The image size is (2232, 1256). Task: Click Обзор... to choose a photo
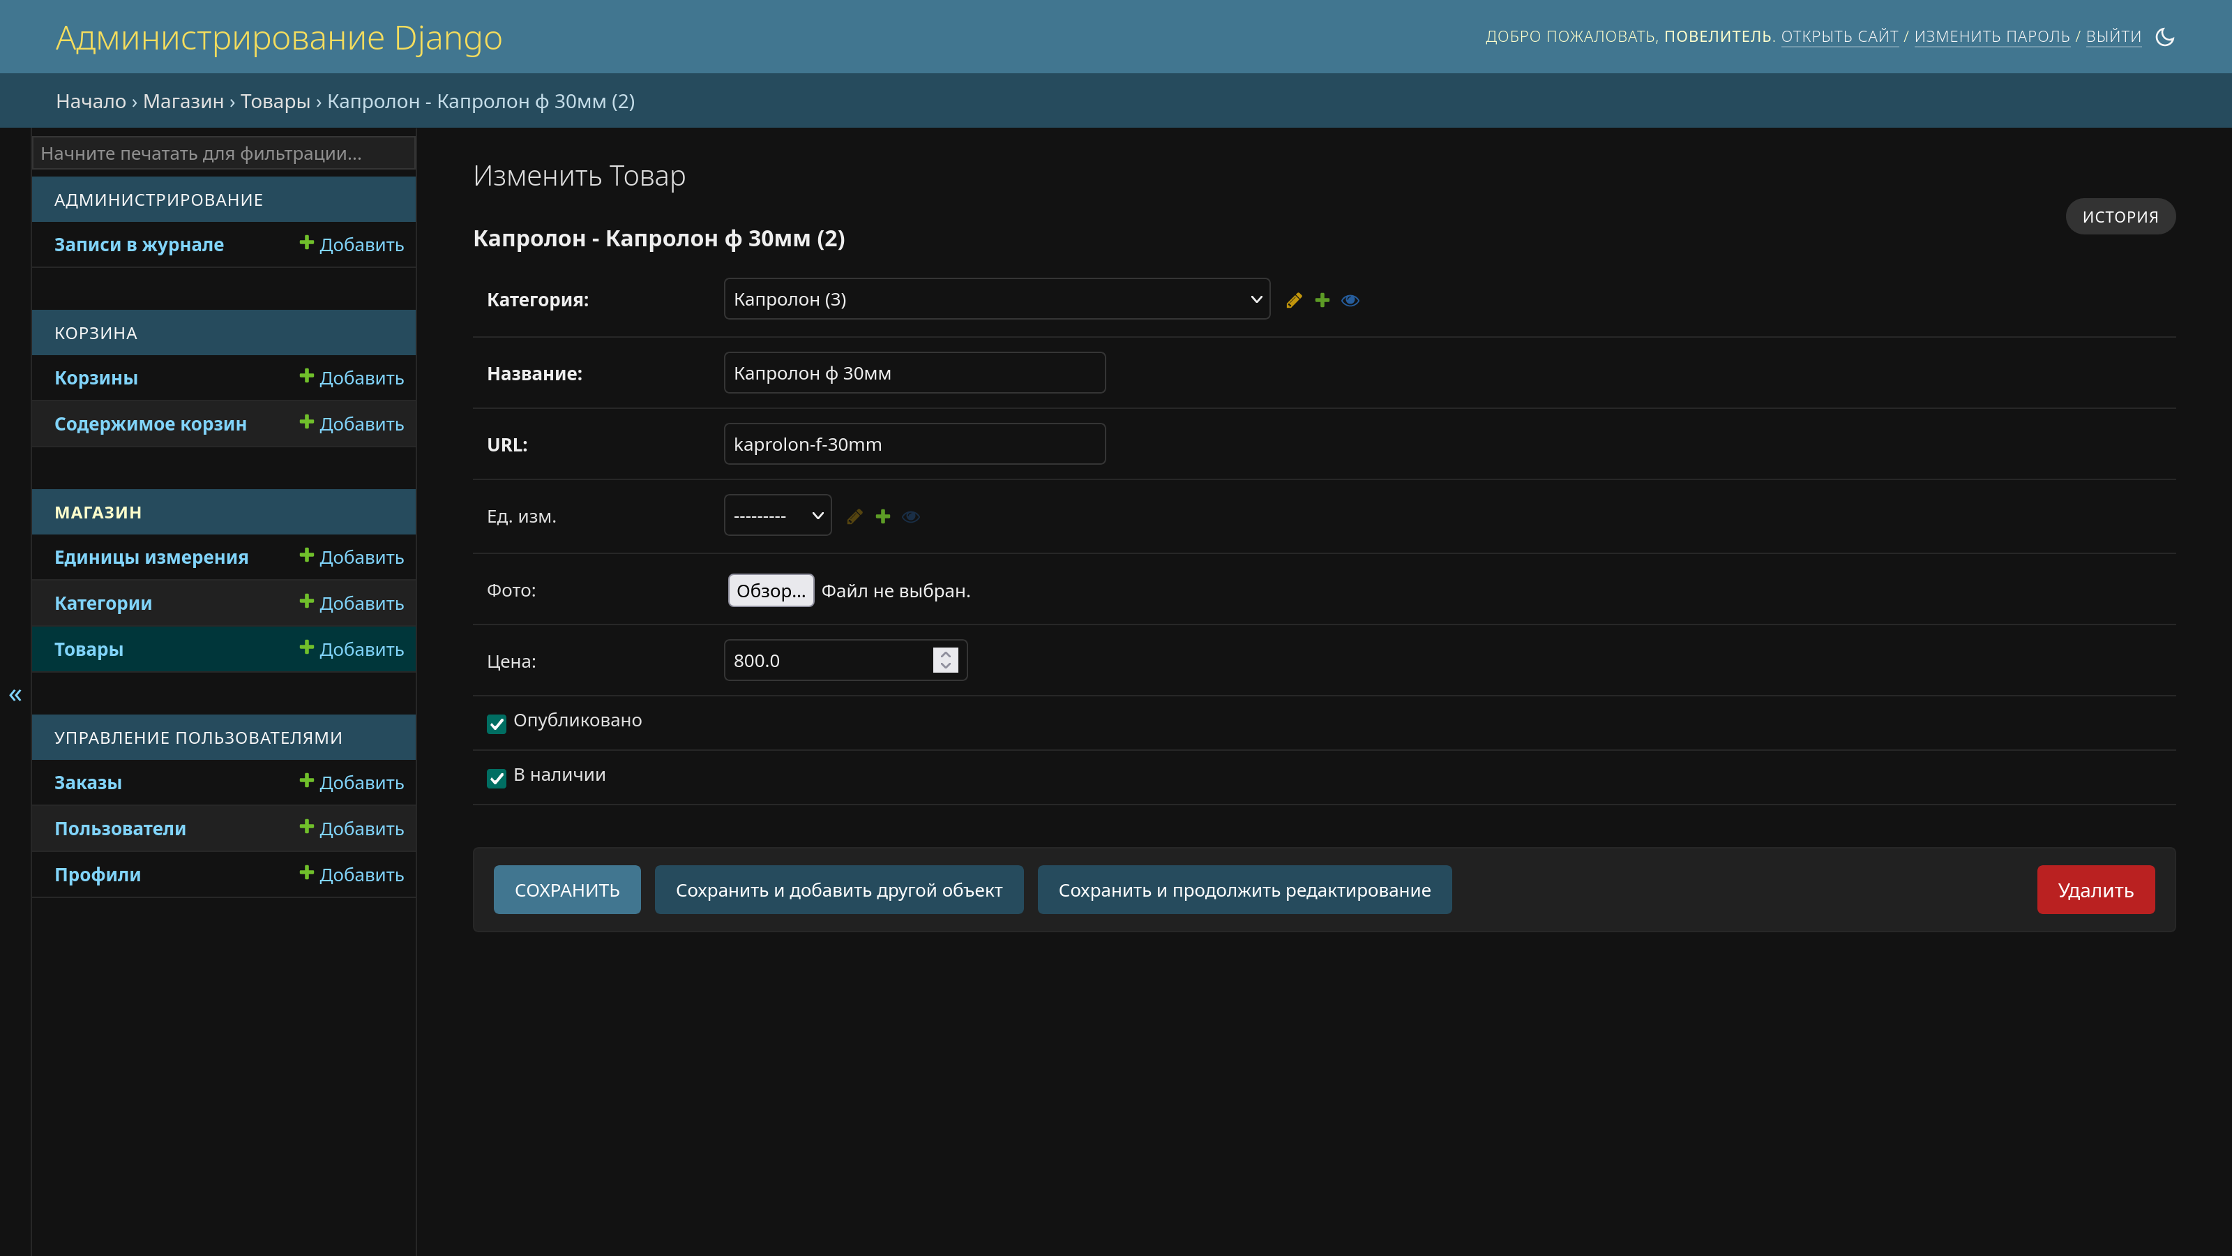[x=771, y=590]
